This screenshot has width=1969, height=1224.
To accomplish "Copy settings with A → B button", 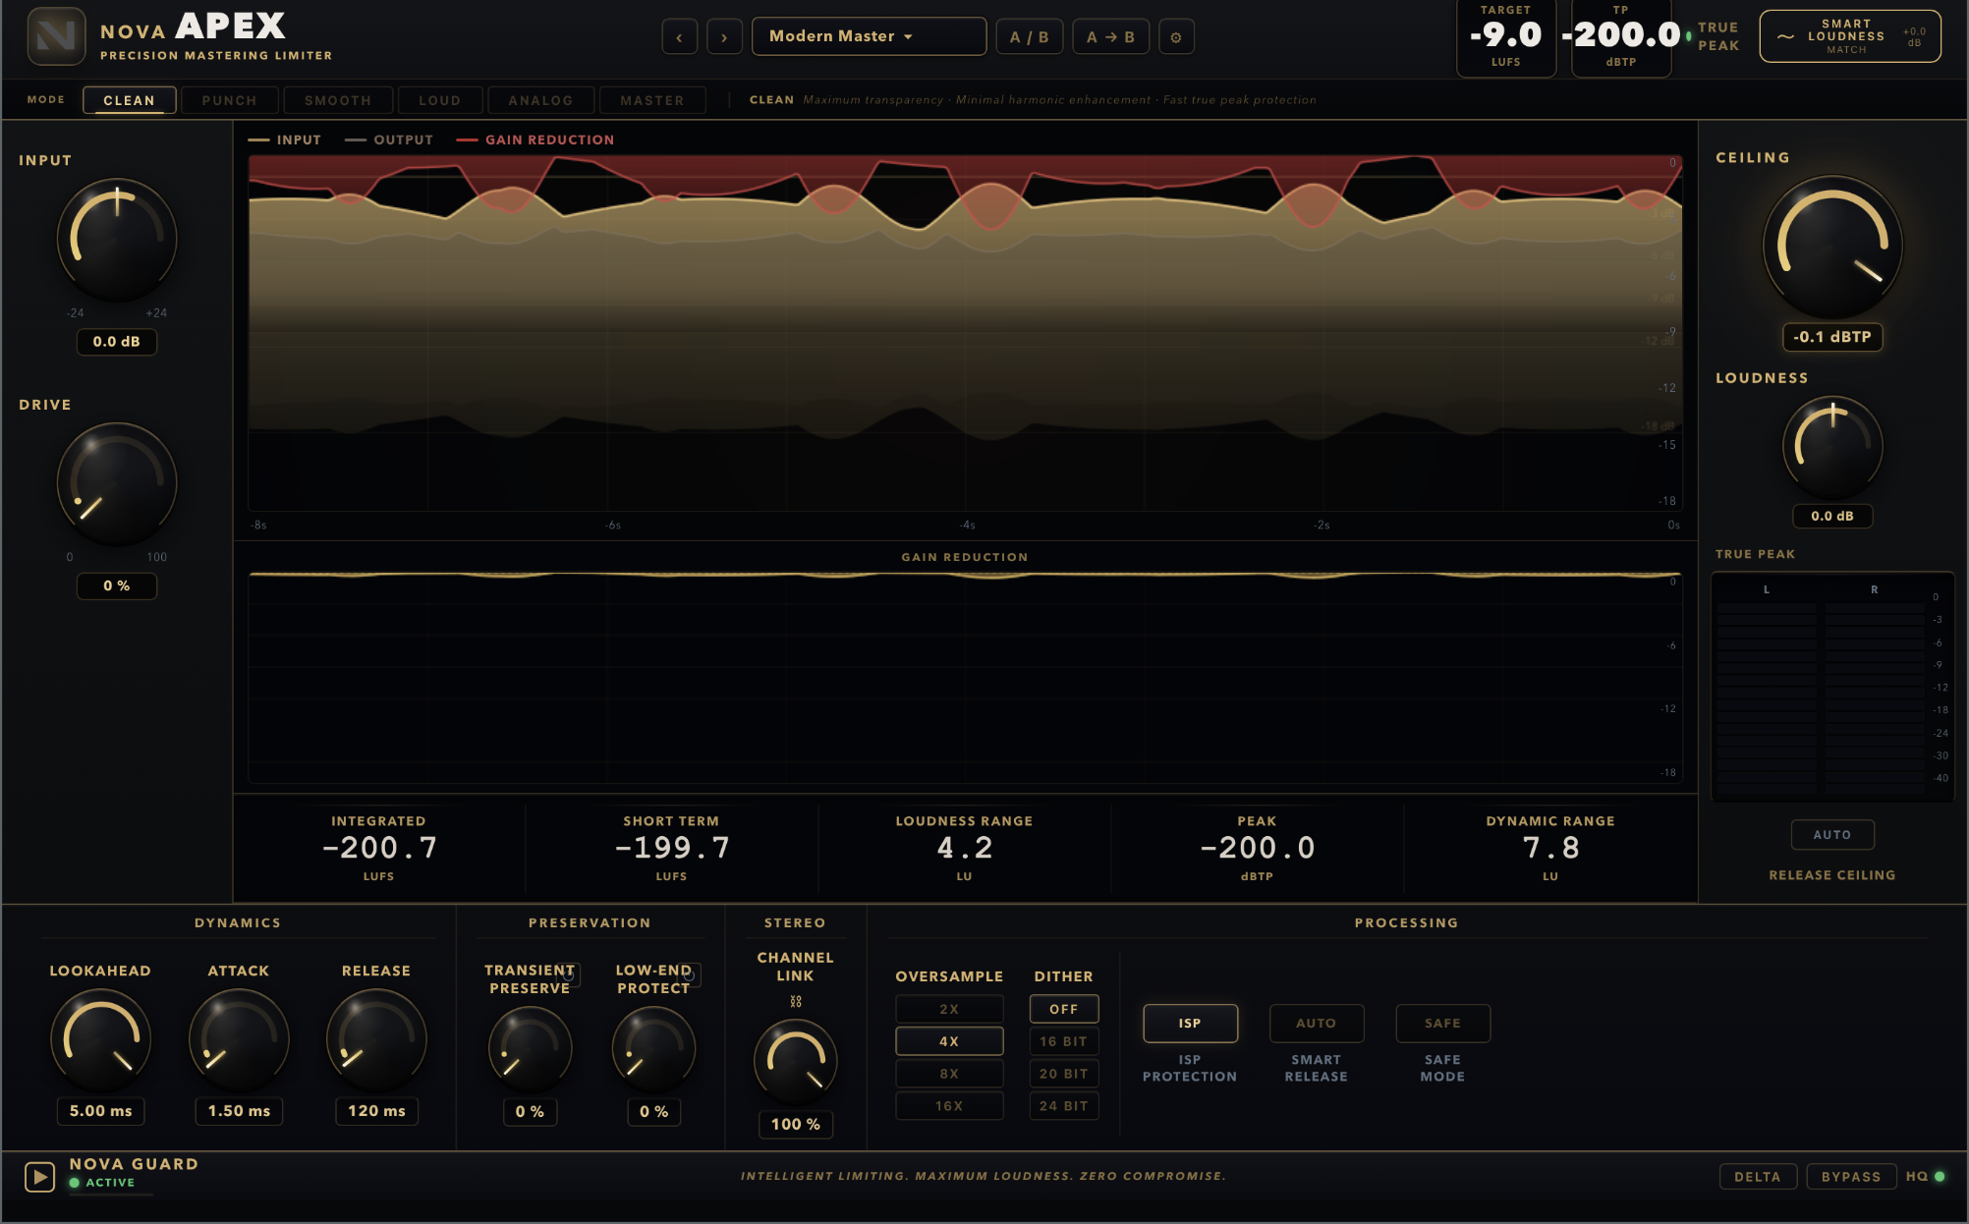I will click(x=1110, y=37).
